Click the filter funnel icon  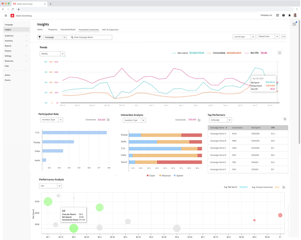(40, 37)
